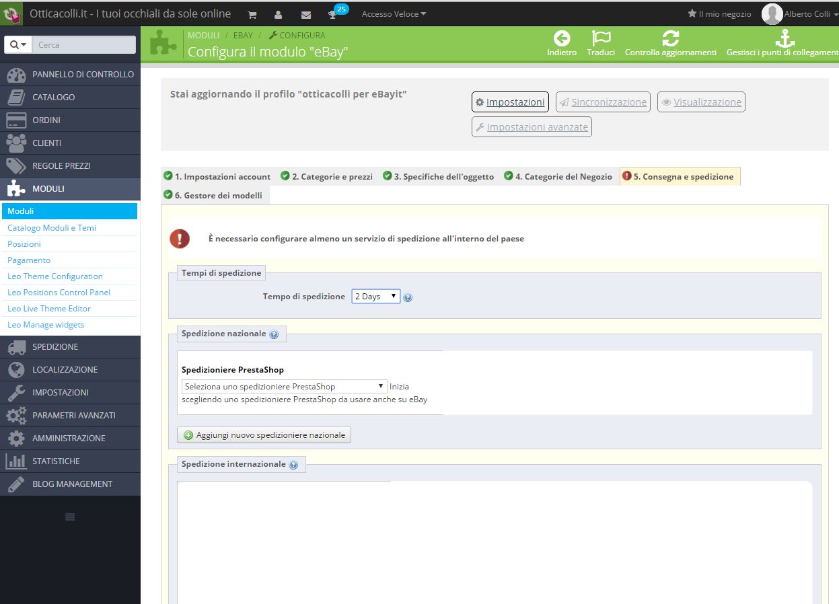839x604 pixels.
Task: Open Pannello di controllo in sidebar
Action: [x=70, y=75]
